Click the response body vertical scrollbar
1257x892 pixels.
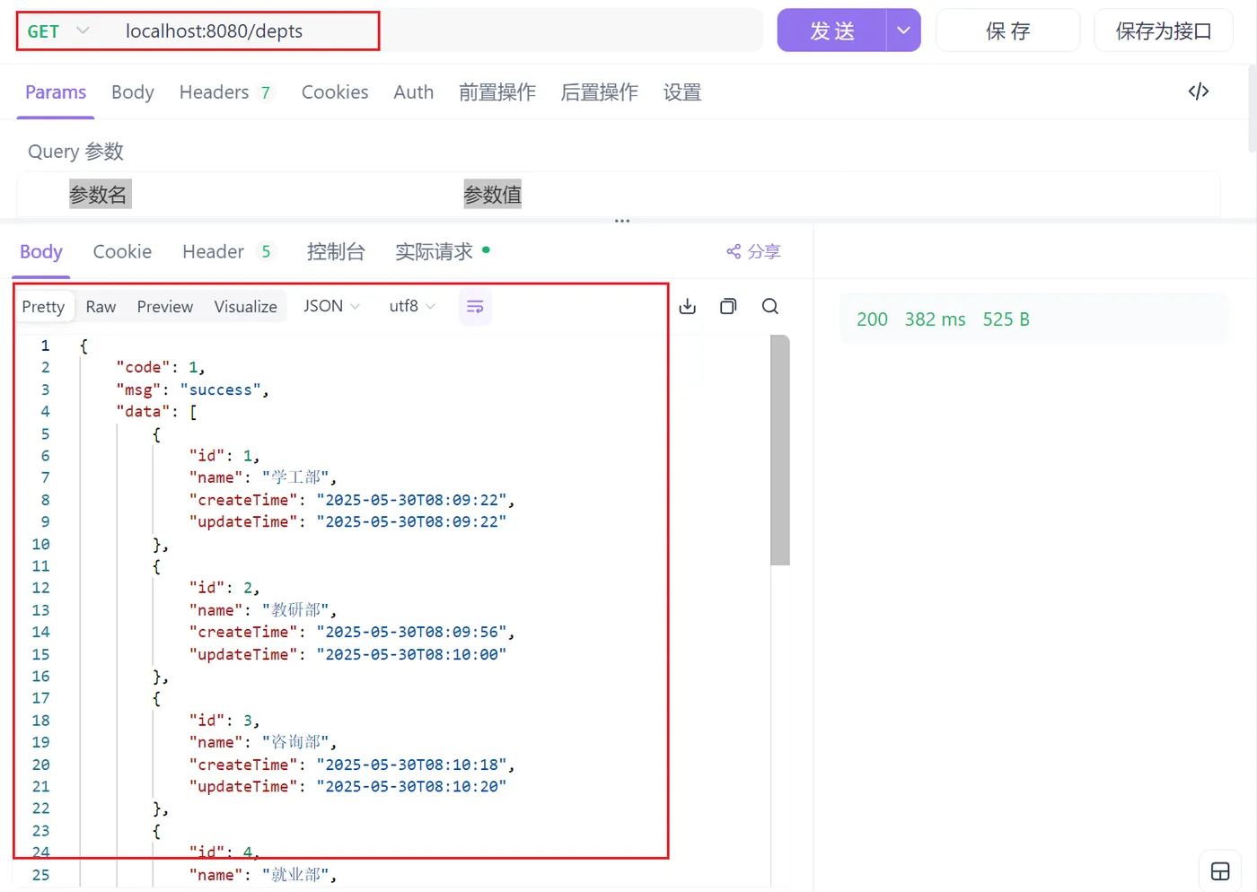780,450
